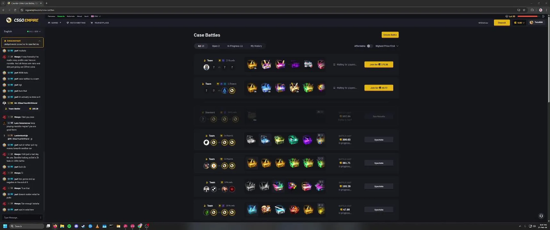This screenshot has height=230, width=550.
Task: Click the logout icon beside level bar
Action: click(543, 16)
